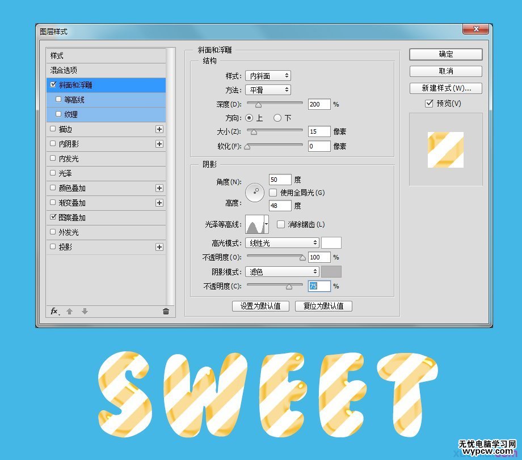Enable the 消除锯齿 checkbox
The image size is (522, 460).
[x=281, y=224]
